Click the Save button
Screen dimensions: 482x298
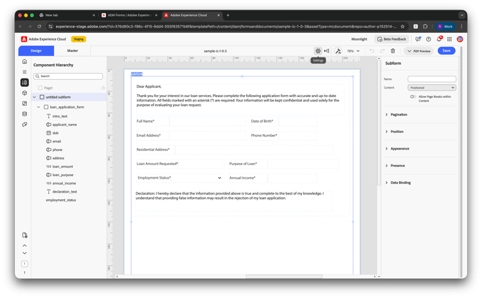[447, 51]
